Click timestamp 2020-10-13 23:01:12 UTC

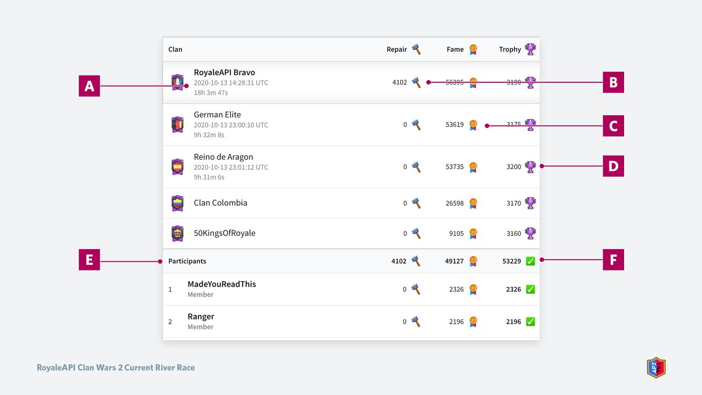point(231,167)
